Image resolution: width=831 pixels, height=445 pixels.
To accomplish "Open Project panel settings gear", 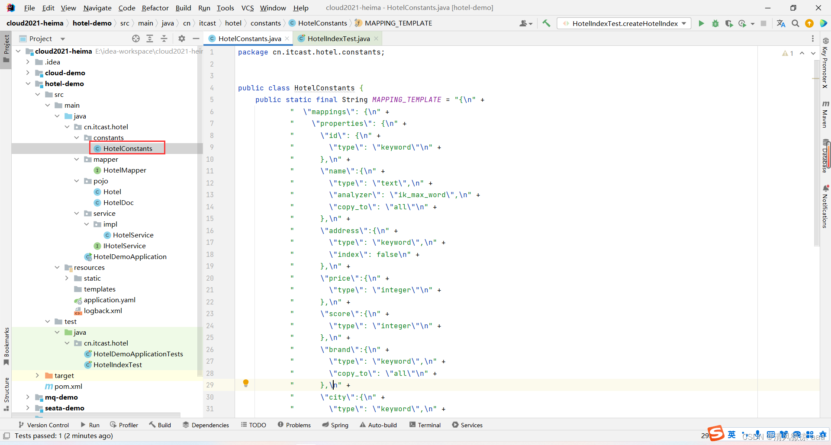I will coord(182,38).
